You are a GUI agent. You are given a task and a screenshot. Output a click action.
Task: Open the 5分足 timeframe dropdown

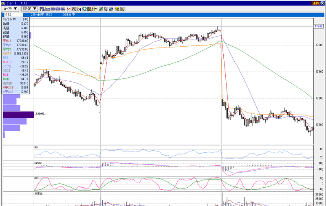coord(30,9)
